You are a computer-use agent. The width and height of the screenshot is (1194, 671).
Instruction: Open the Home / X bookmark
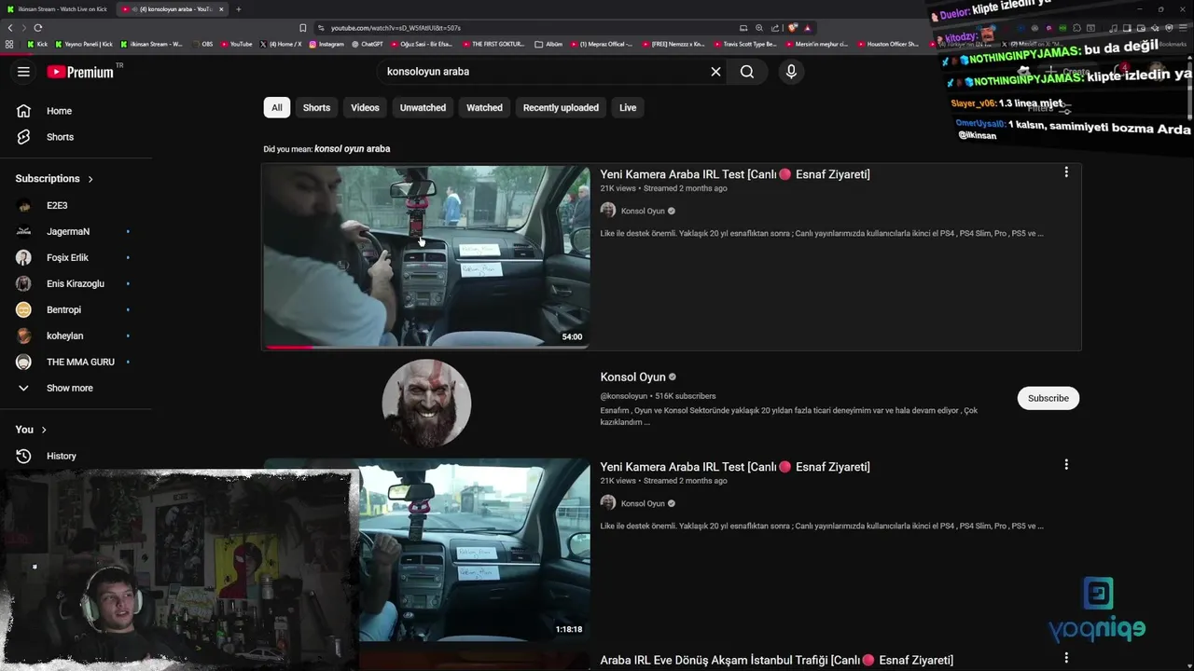281,44
